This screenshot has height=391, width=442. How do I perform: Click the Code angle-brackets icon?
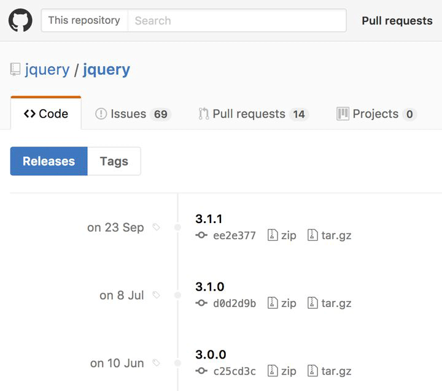tap(29, 114)
